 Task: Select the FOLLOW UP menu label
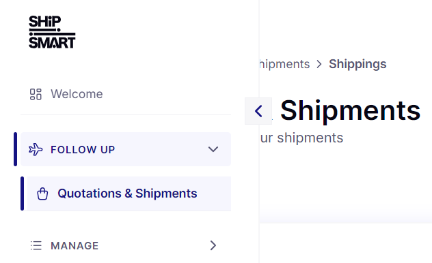83,150
